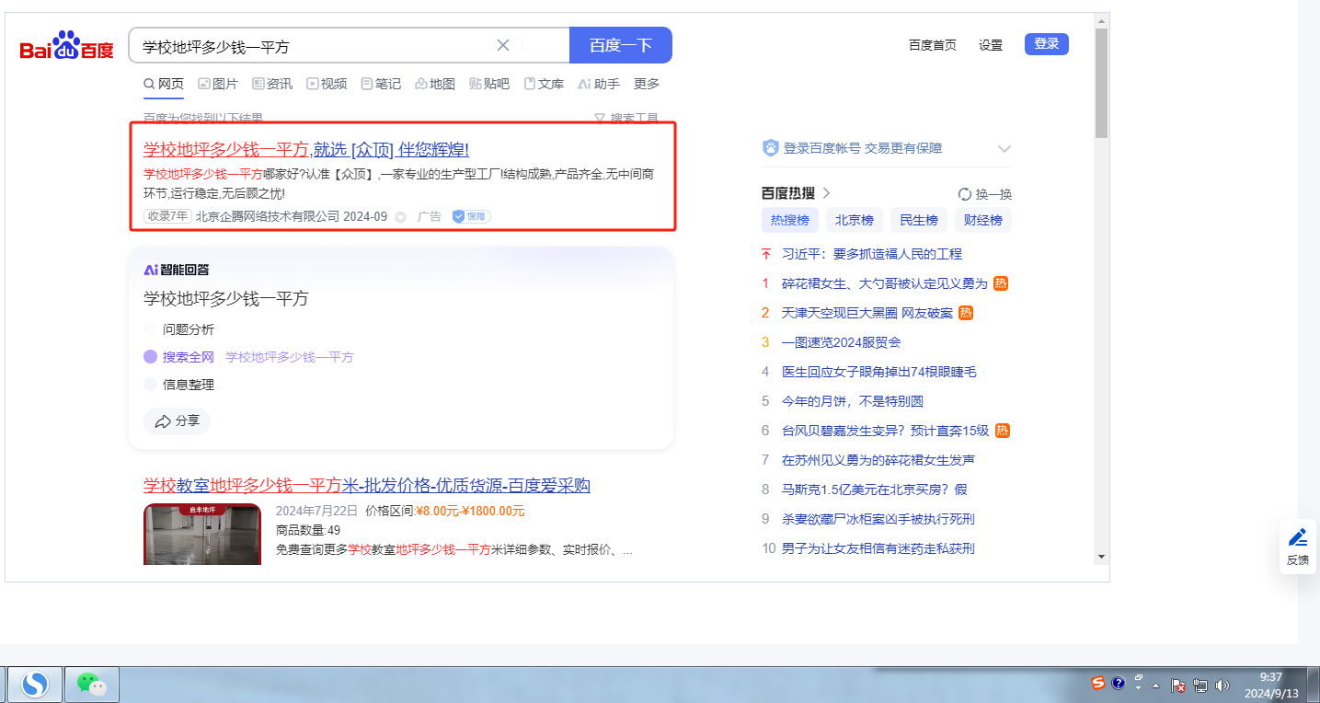
Task: Expand the 登录百度帐号 panel chevron
Action: 1004,149
